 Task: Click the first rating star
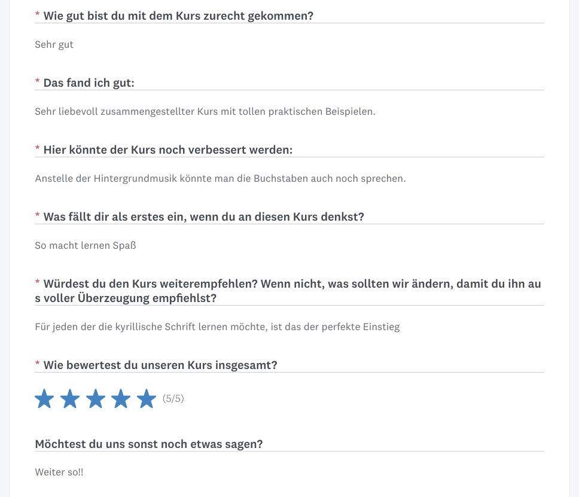click(44, 398)
